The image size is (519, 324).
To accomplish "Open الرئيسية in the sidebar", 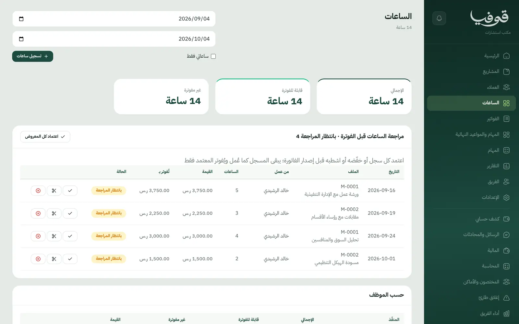I will (x=471, y=56).
